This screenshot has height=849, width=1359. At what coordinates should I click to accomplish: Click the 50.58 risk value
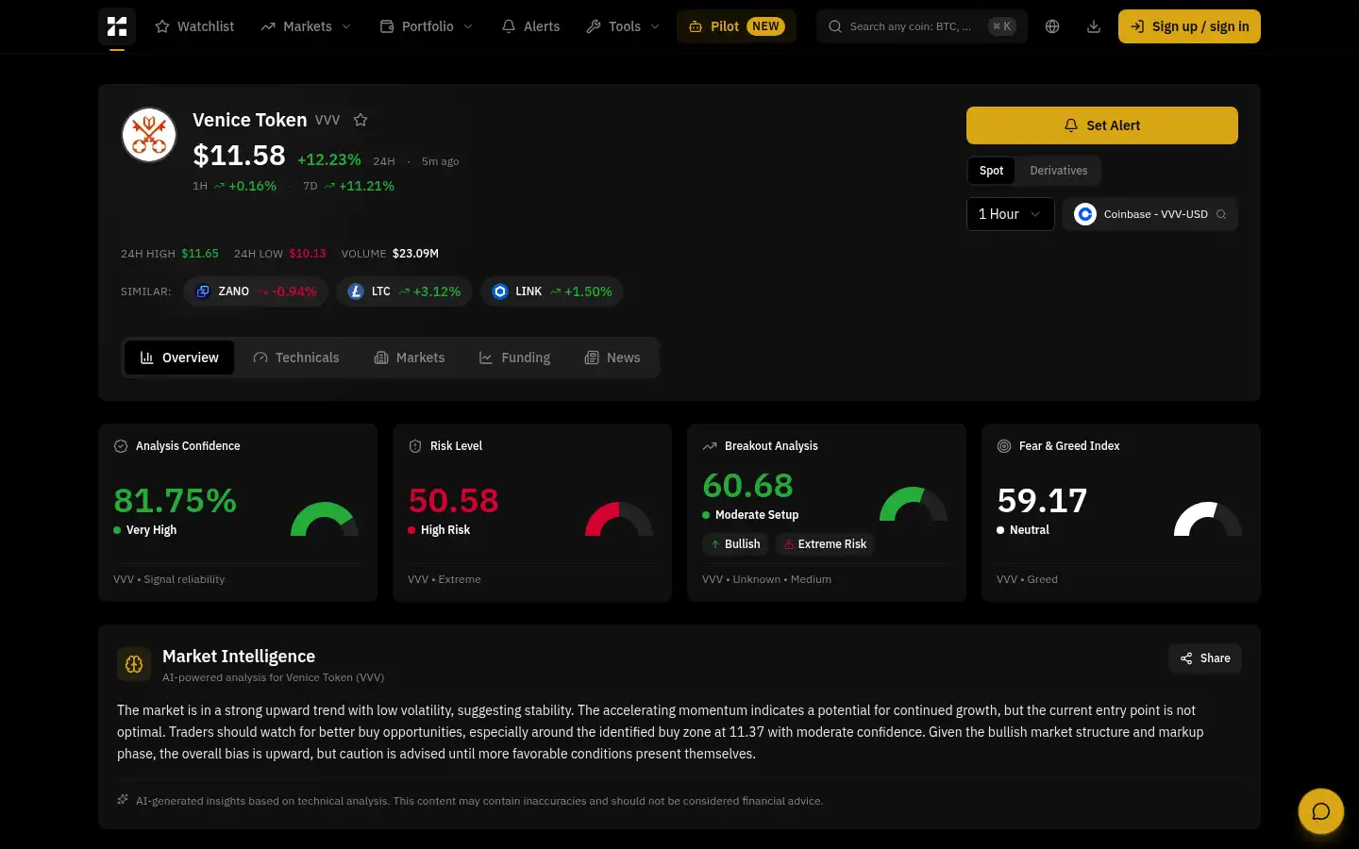point(453,500)
